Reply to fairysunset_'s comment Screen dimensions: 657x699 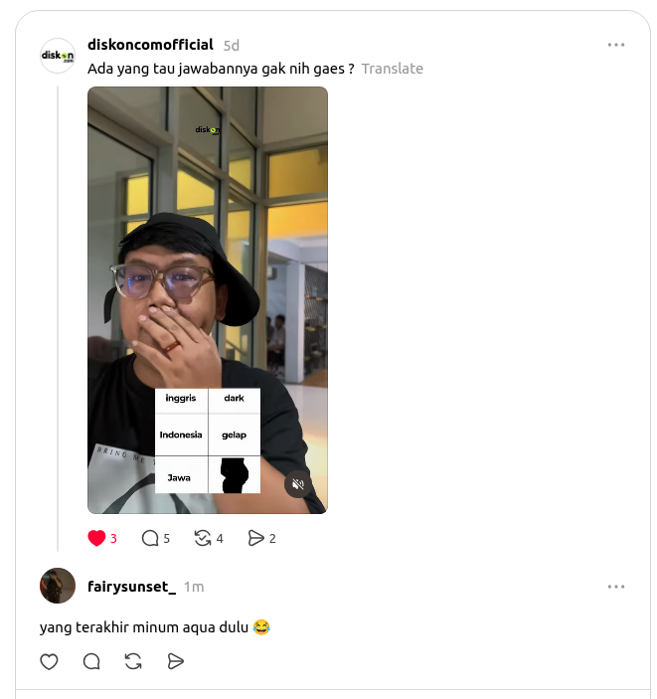pyautogui.click(x=91, y=661)
